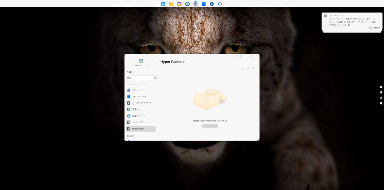Click the Hyper Cache info icon
Image resolution: width=384 pixels, height=190 pixels.
[184, 62]
